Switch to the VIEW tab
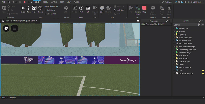 tap(69, 2)
